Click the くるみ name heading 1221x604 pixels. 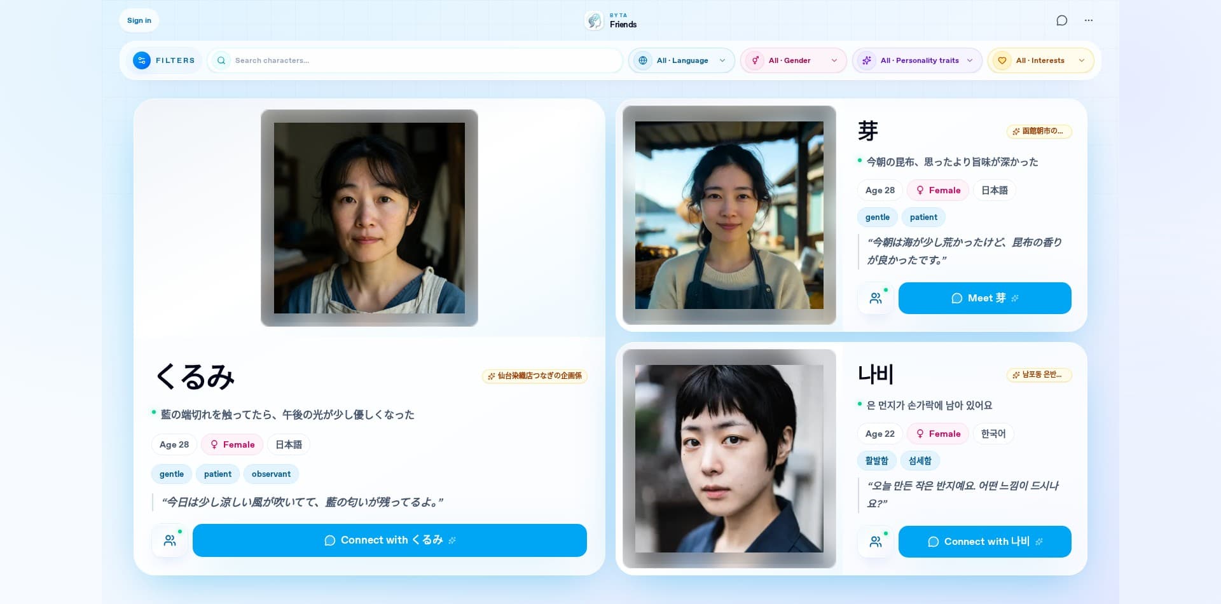point(195,376)
